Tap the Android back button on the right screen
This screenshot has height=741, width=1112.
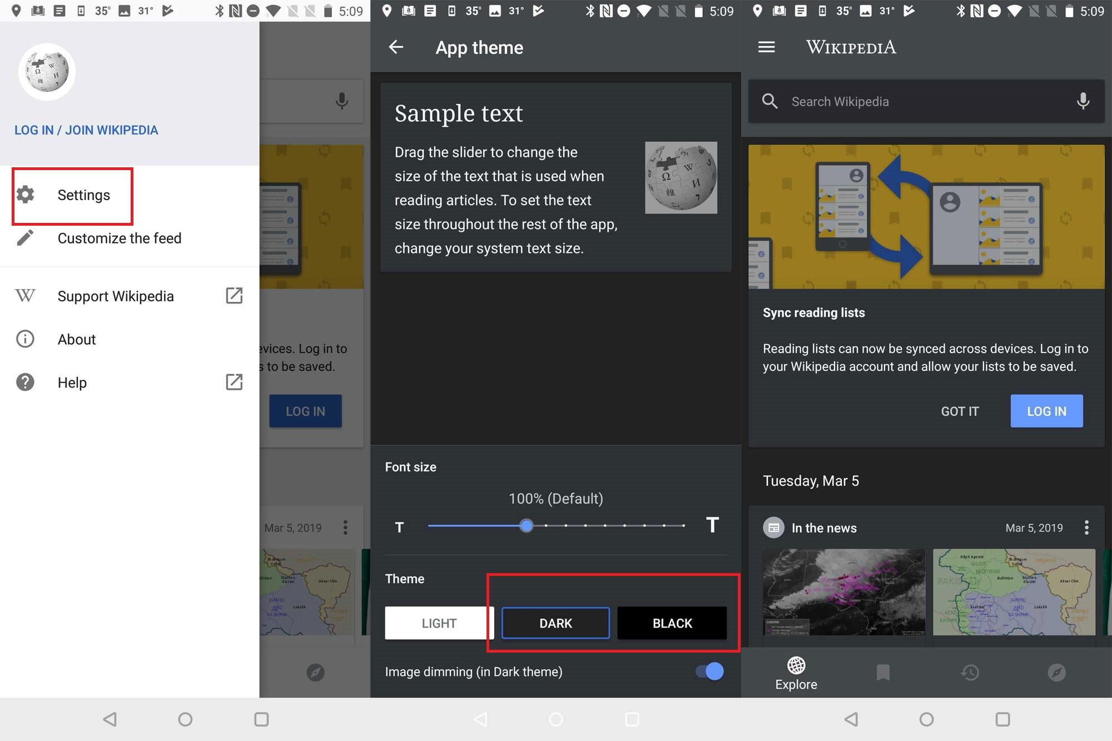click(851, 719)
